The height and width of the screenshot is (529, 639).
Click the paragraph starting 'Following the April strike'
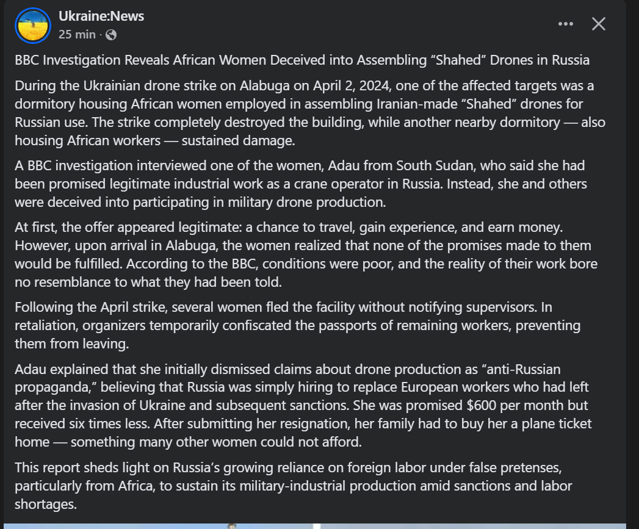click(297, 325)
